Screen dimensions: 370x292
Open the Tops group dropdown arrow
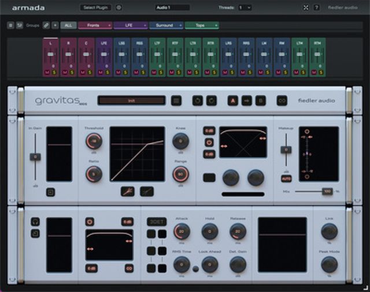point(216,25)
